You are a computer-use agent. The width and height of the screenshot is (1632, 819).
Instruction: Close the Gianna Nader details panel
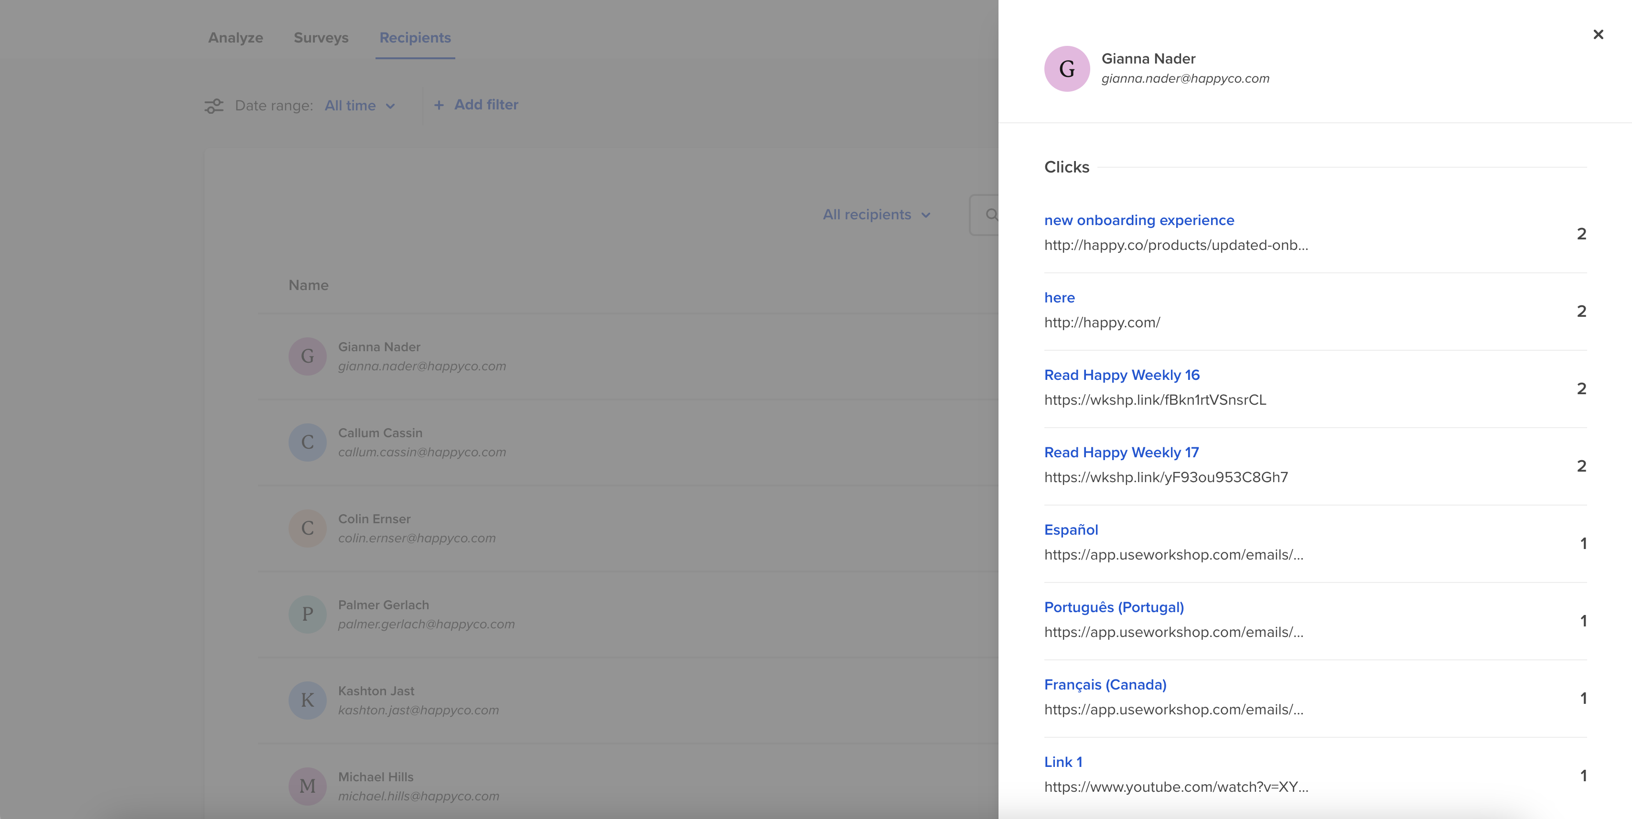click(x=1598, y=34)
